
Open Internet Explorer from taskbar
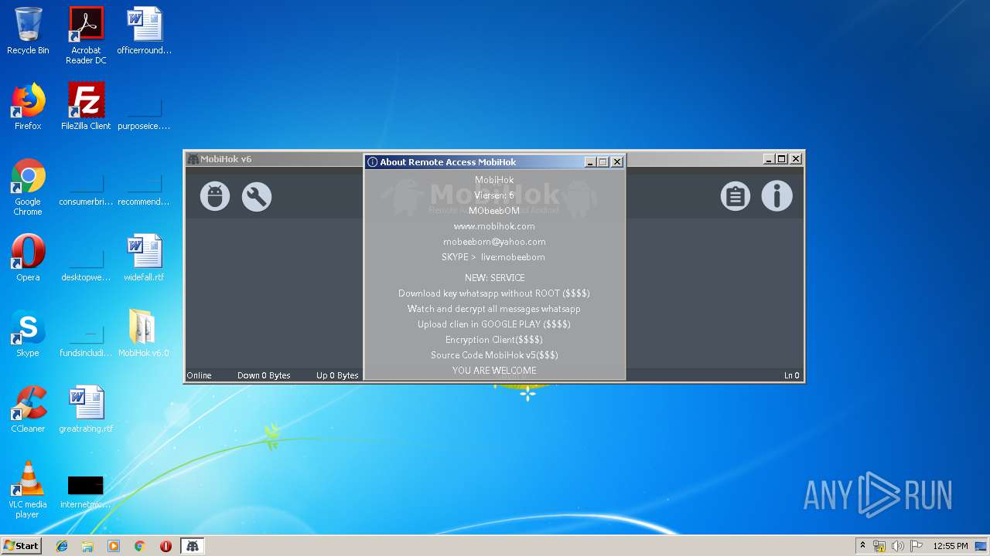[x=62, y=546]
